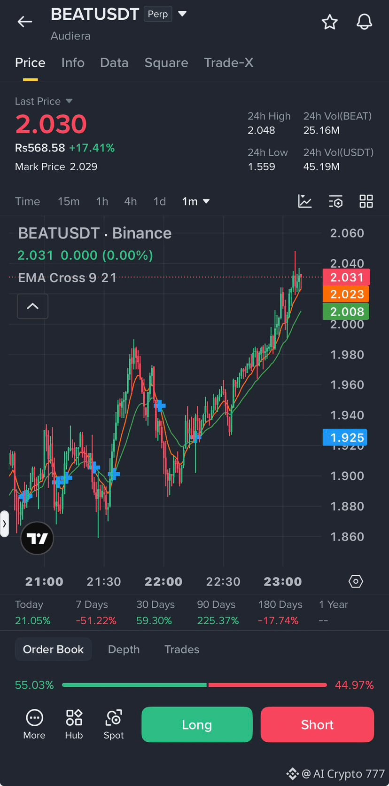The height and width of the screenshot is (786, 389).
Task: Click the Perp contract badge
Action: pos(158,14)
